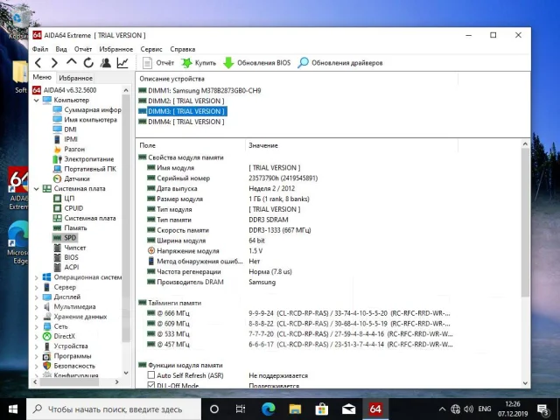This screenshot has height=420, width=560.
Task: Click the @ 666 МГц timings row
Action: [299, 313]
